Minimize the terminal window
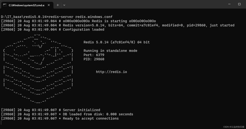Image resolution: width=246 pixels, height=129 pixels. [x=229, y=4]
